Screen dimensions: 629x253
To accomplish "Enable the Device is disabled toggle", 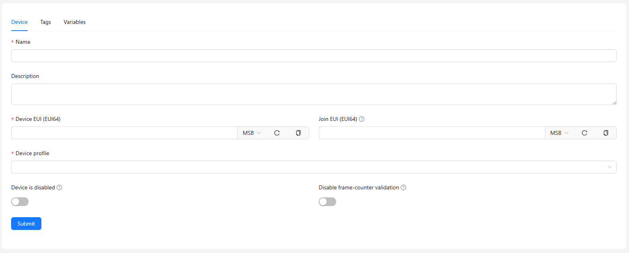I will (20, 202).
